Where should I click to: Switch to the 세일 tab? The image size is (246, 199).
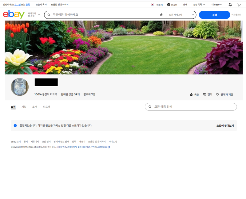tap(24, 107)
